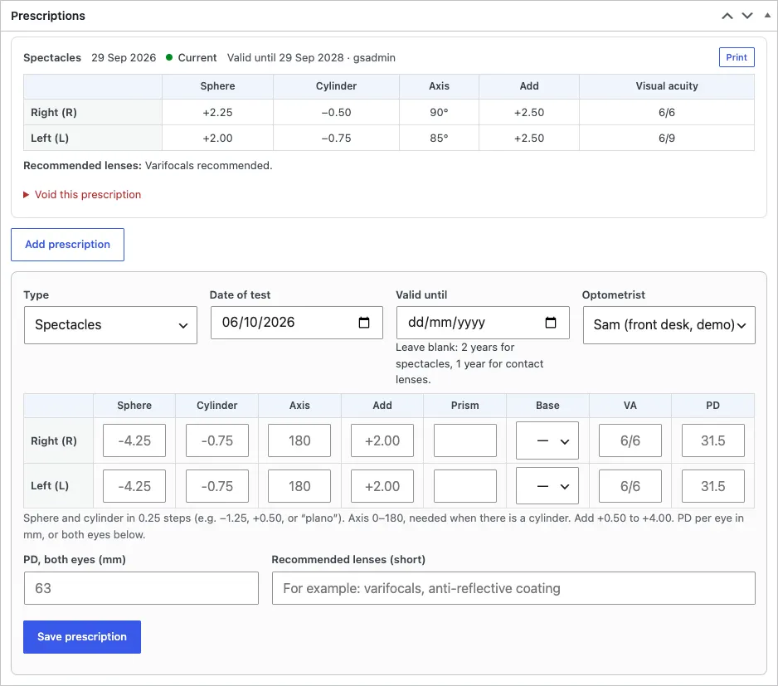Open Base dropdown for Right eye
The width and height of the screenshot is (778, 686).
pyautogui.click(x=547, y=440)
